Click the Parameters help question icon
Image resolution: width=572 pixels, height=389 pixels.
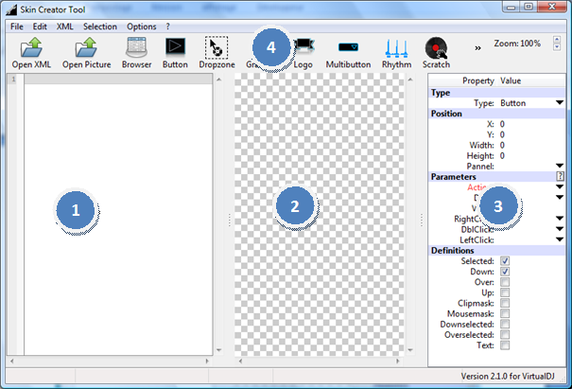tap(560, 176)
